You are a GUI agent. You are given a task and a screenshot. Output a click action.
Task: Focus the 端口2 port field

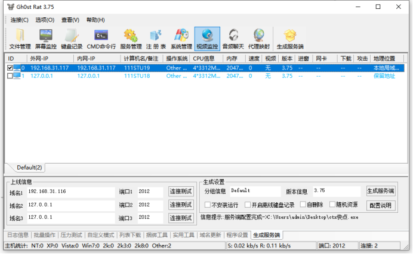tap(150, 205)
